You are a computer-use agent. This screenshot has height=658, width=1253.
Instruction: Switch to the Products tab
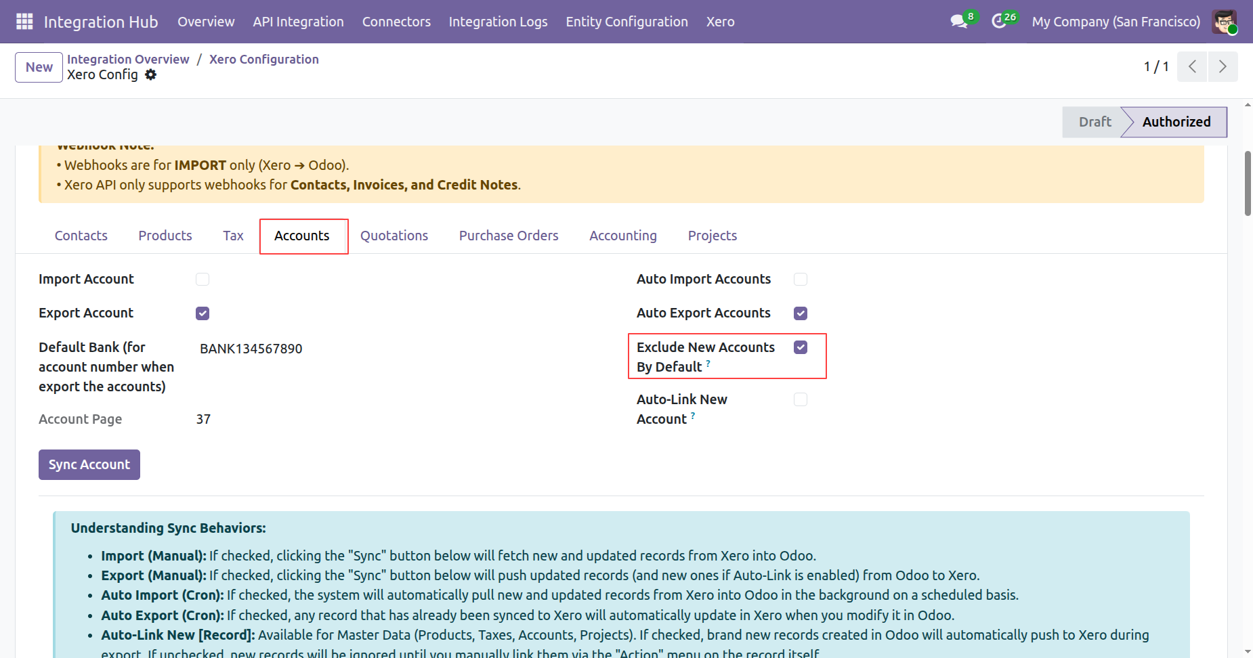click(x=165, y=236)
